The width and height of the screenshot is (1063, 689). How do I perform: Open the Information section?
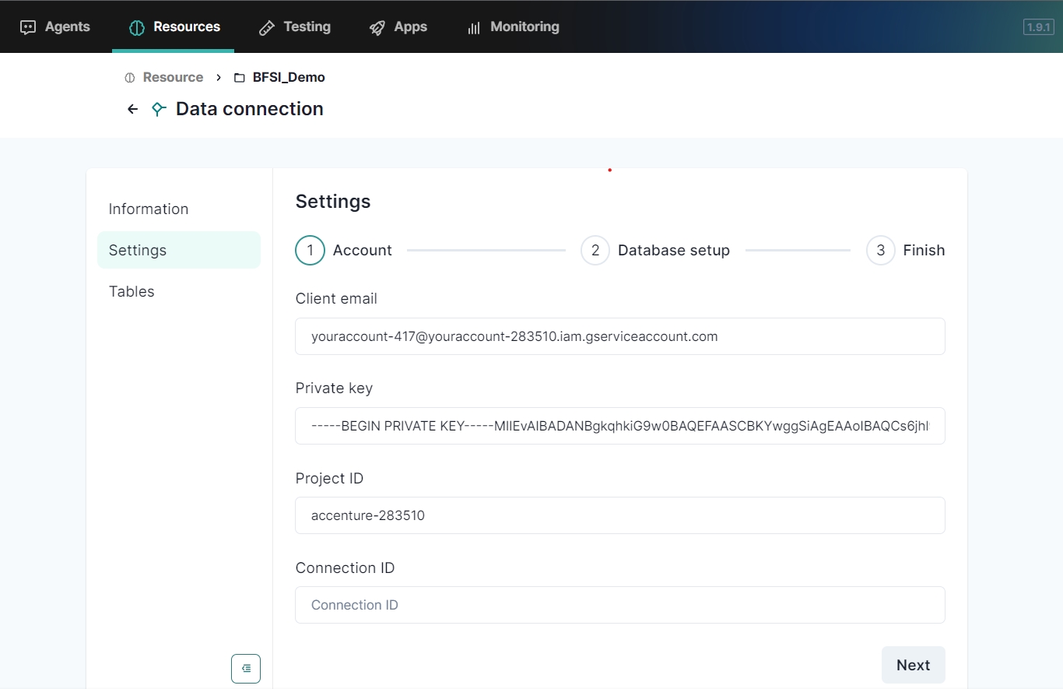tap(149, 209)
